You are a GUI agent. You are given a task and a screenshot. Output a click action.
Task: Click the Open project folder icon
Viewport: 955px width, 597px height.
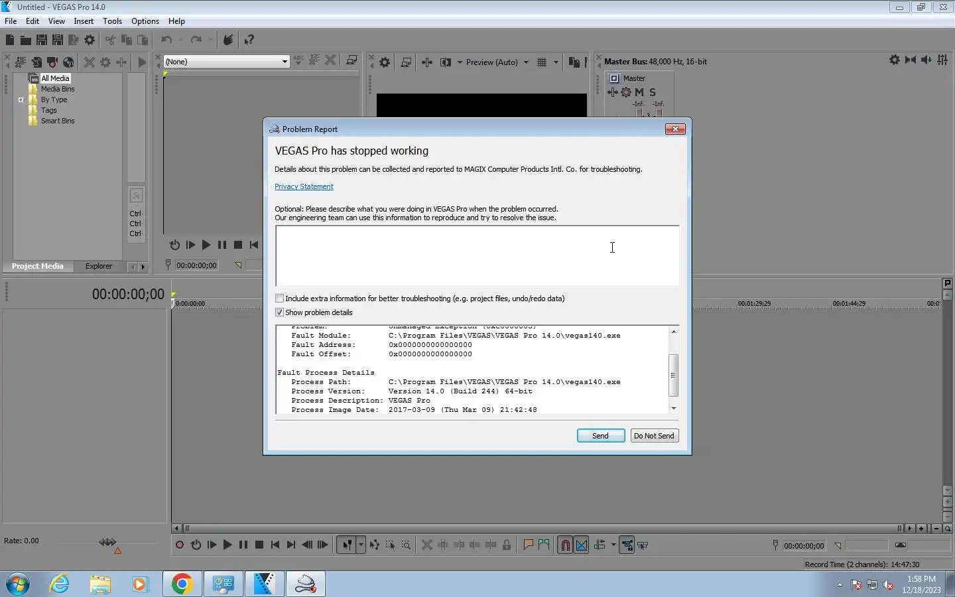pyautogui.click(x=25, y=40)
